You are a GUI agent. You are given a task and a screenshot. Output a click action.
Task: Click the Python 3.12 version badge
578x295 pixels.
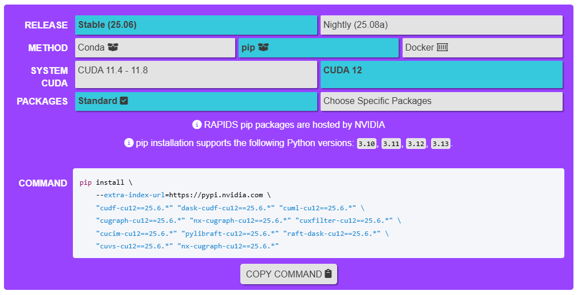(x=416, y=144)
